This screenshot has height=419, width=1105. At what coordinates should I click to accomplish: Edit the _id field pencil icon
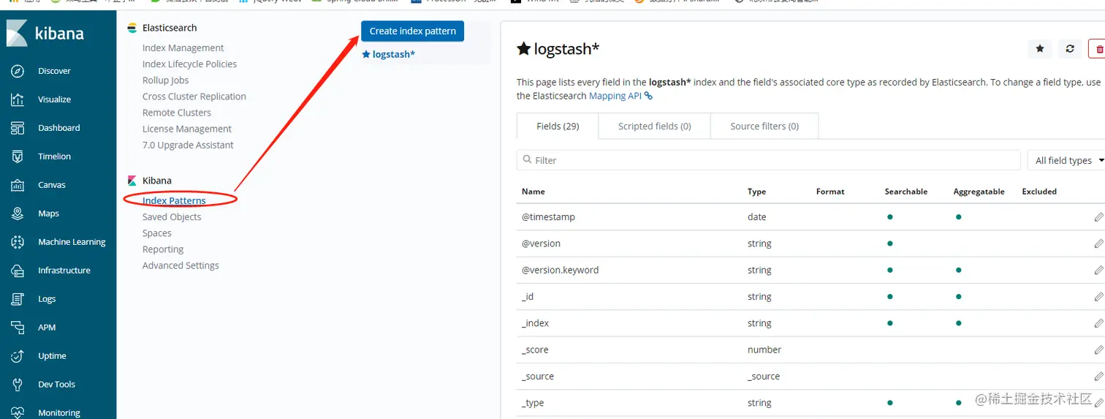(x=1098, y=297)
